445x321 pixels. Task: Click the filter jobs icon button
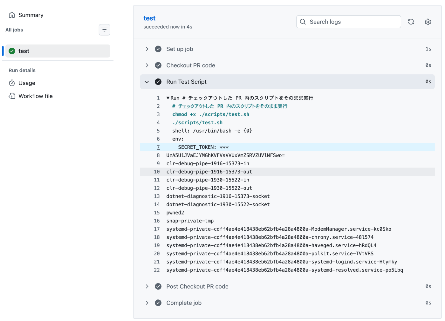click(x=104, y=30)
